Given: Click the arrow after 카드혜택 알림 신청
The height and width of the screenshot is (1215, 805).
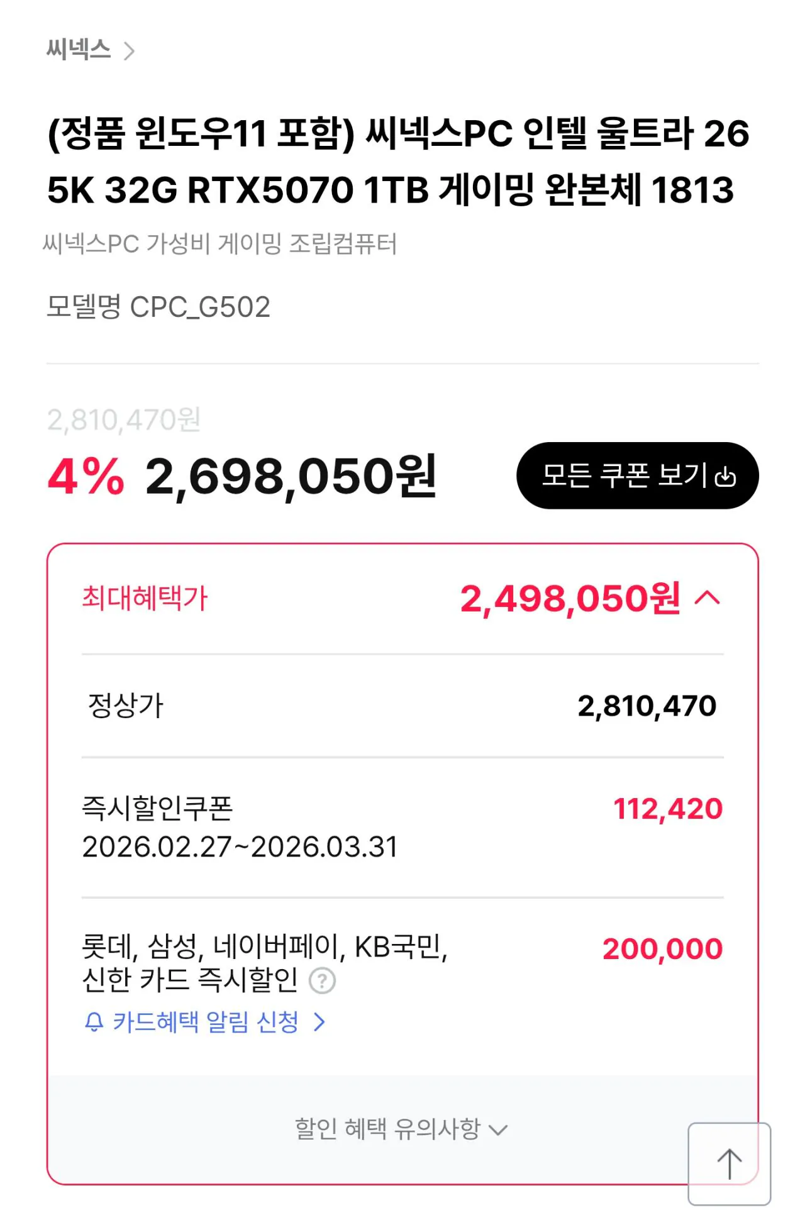Looking at the screenshot, I should [319, 1022].
